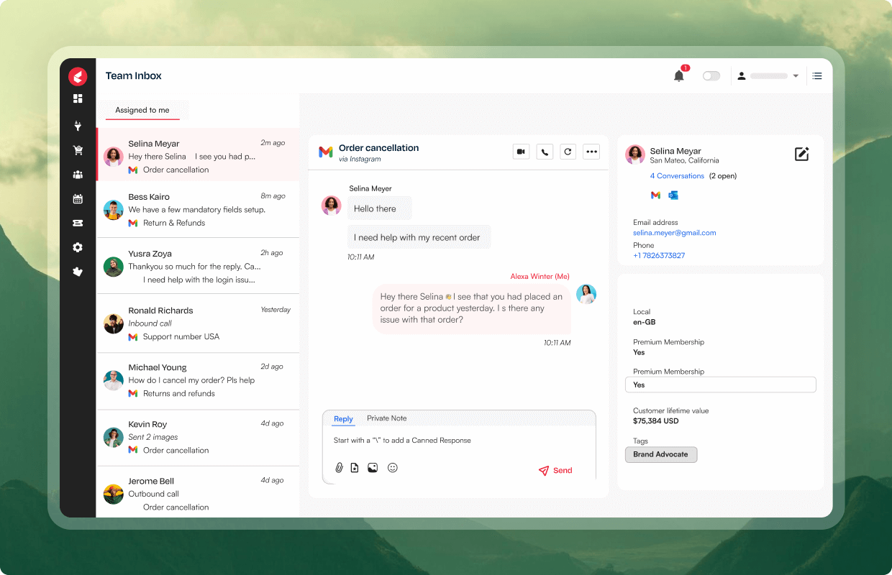Screen dimensions: 892x575
Task: Open the Premium Membership Yes field
Action: [x=720, y=385]
